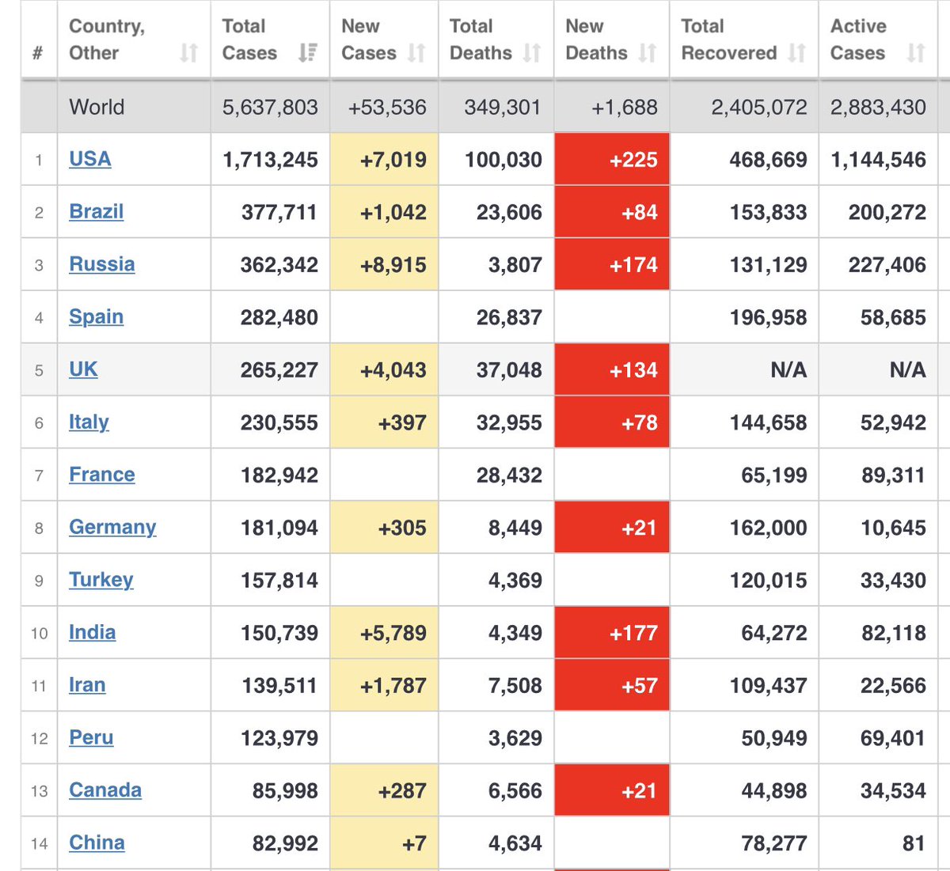Select Turkey total cases 157,814
This screenshot has width=950, height=871.
279,581
